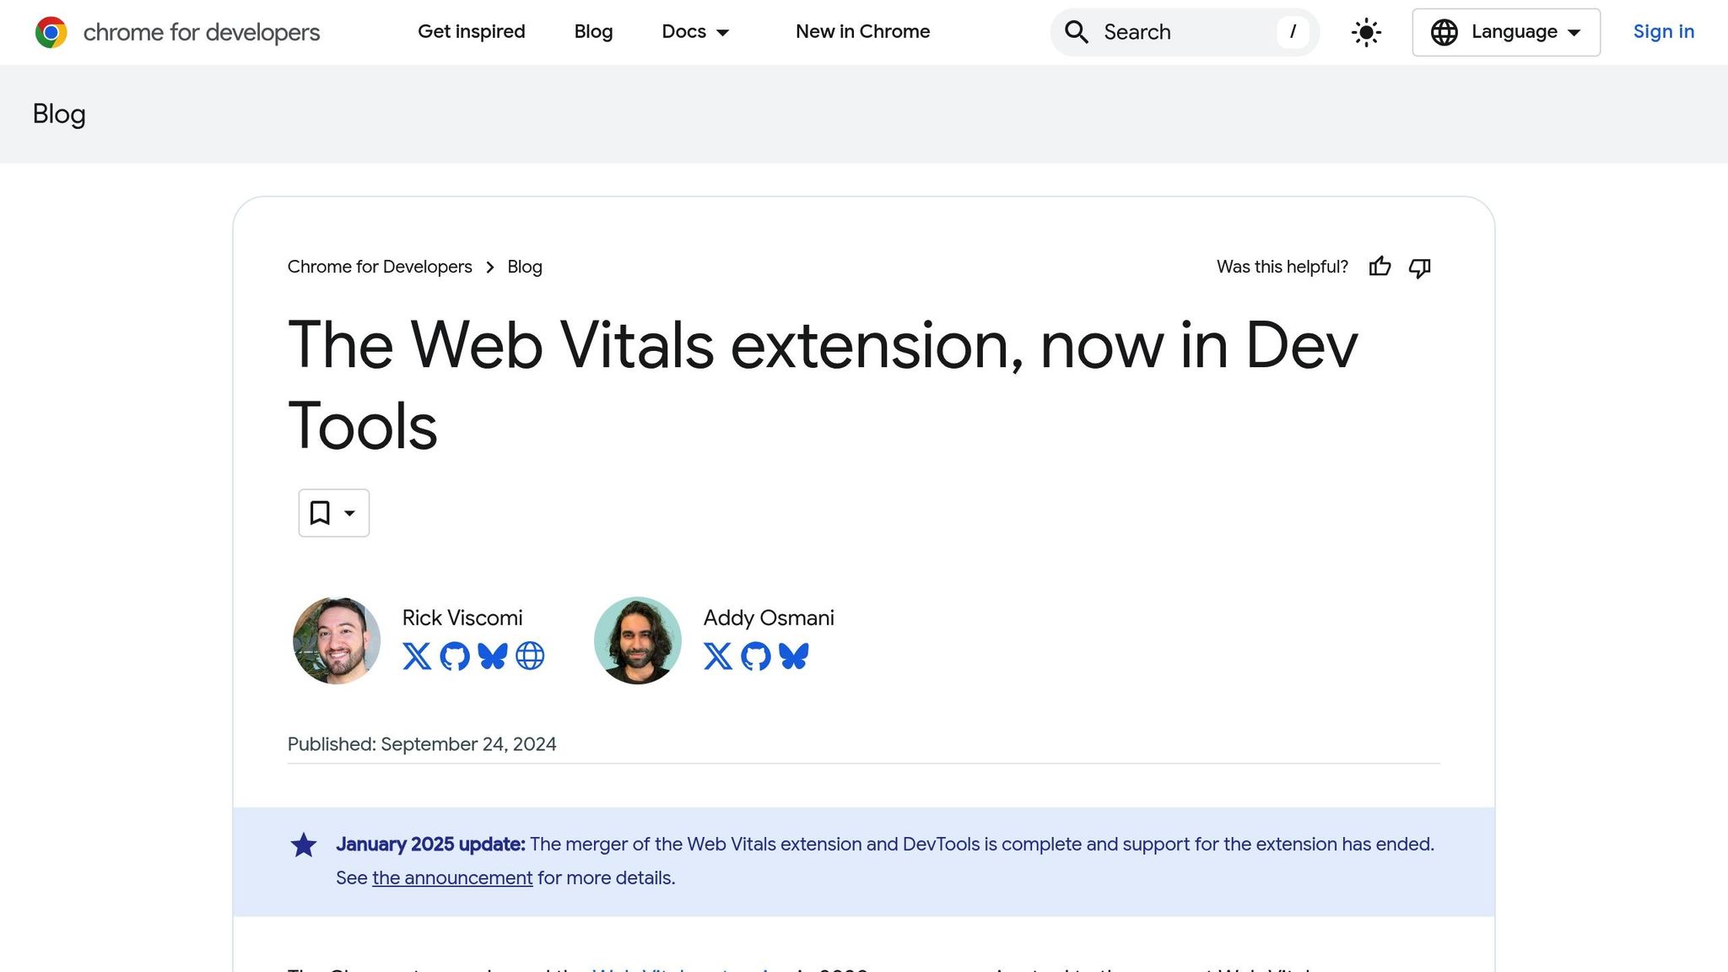Click the thumbs down not helpful icon

click(x=1420, y=267)
